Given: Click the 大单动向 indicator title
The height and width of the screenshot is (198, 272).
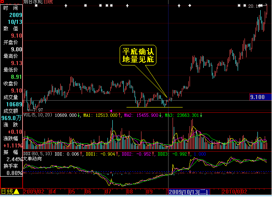Looking at the screenshot, I should point(32,159).
